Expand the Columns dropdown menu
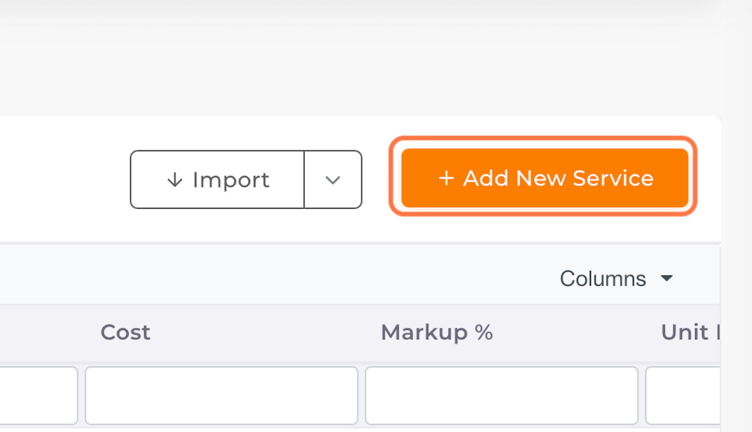 tap(616, 278)
